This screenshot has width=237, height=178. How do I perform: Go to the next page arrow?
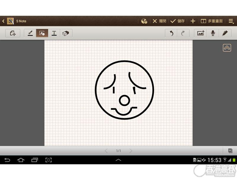[x=131, y=151]
